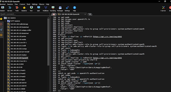The height and width of the screenshot is (92, 171).
Task: Open the Terminal menu
Action: pos(3,4)
